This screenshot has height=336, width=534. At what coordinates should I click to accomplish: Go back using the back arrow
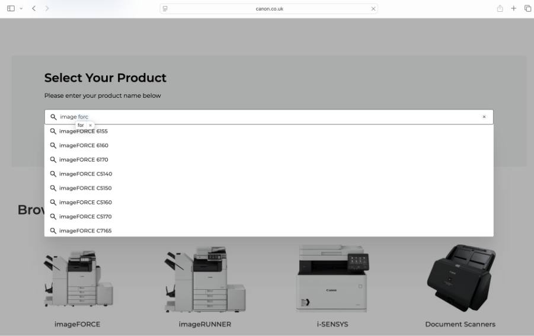click(x=34, y=9)
